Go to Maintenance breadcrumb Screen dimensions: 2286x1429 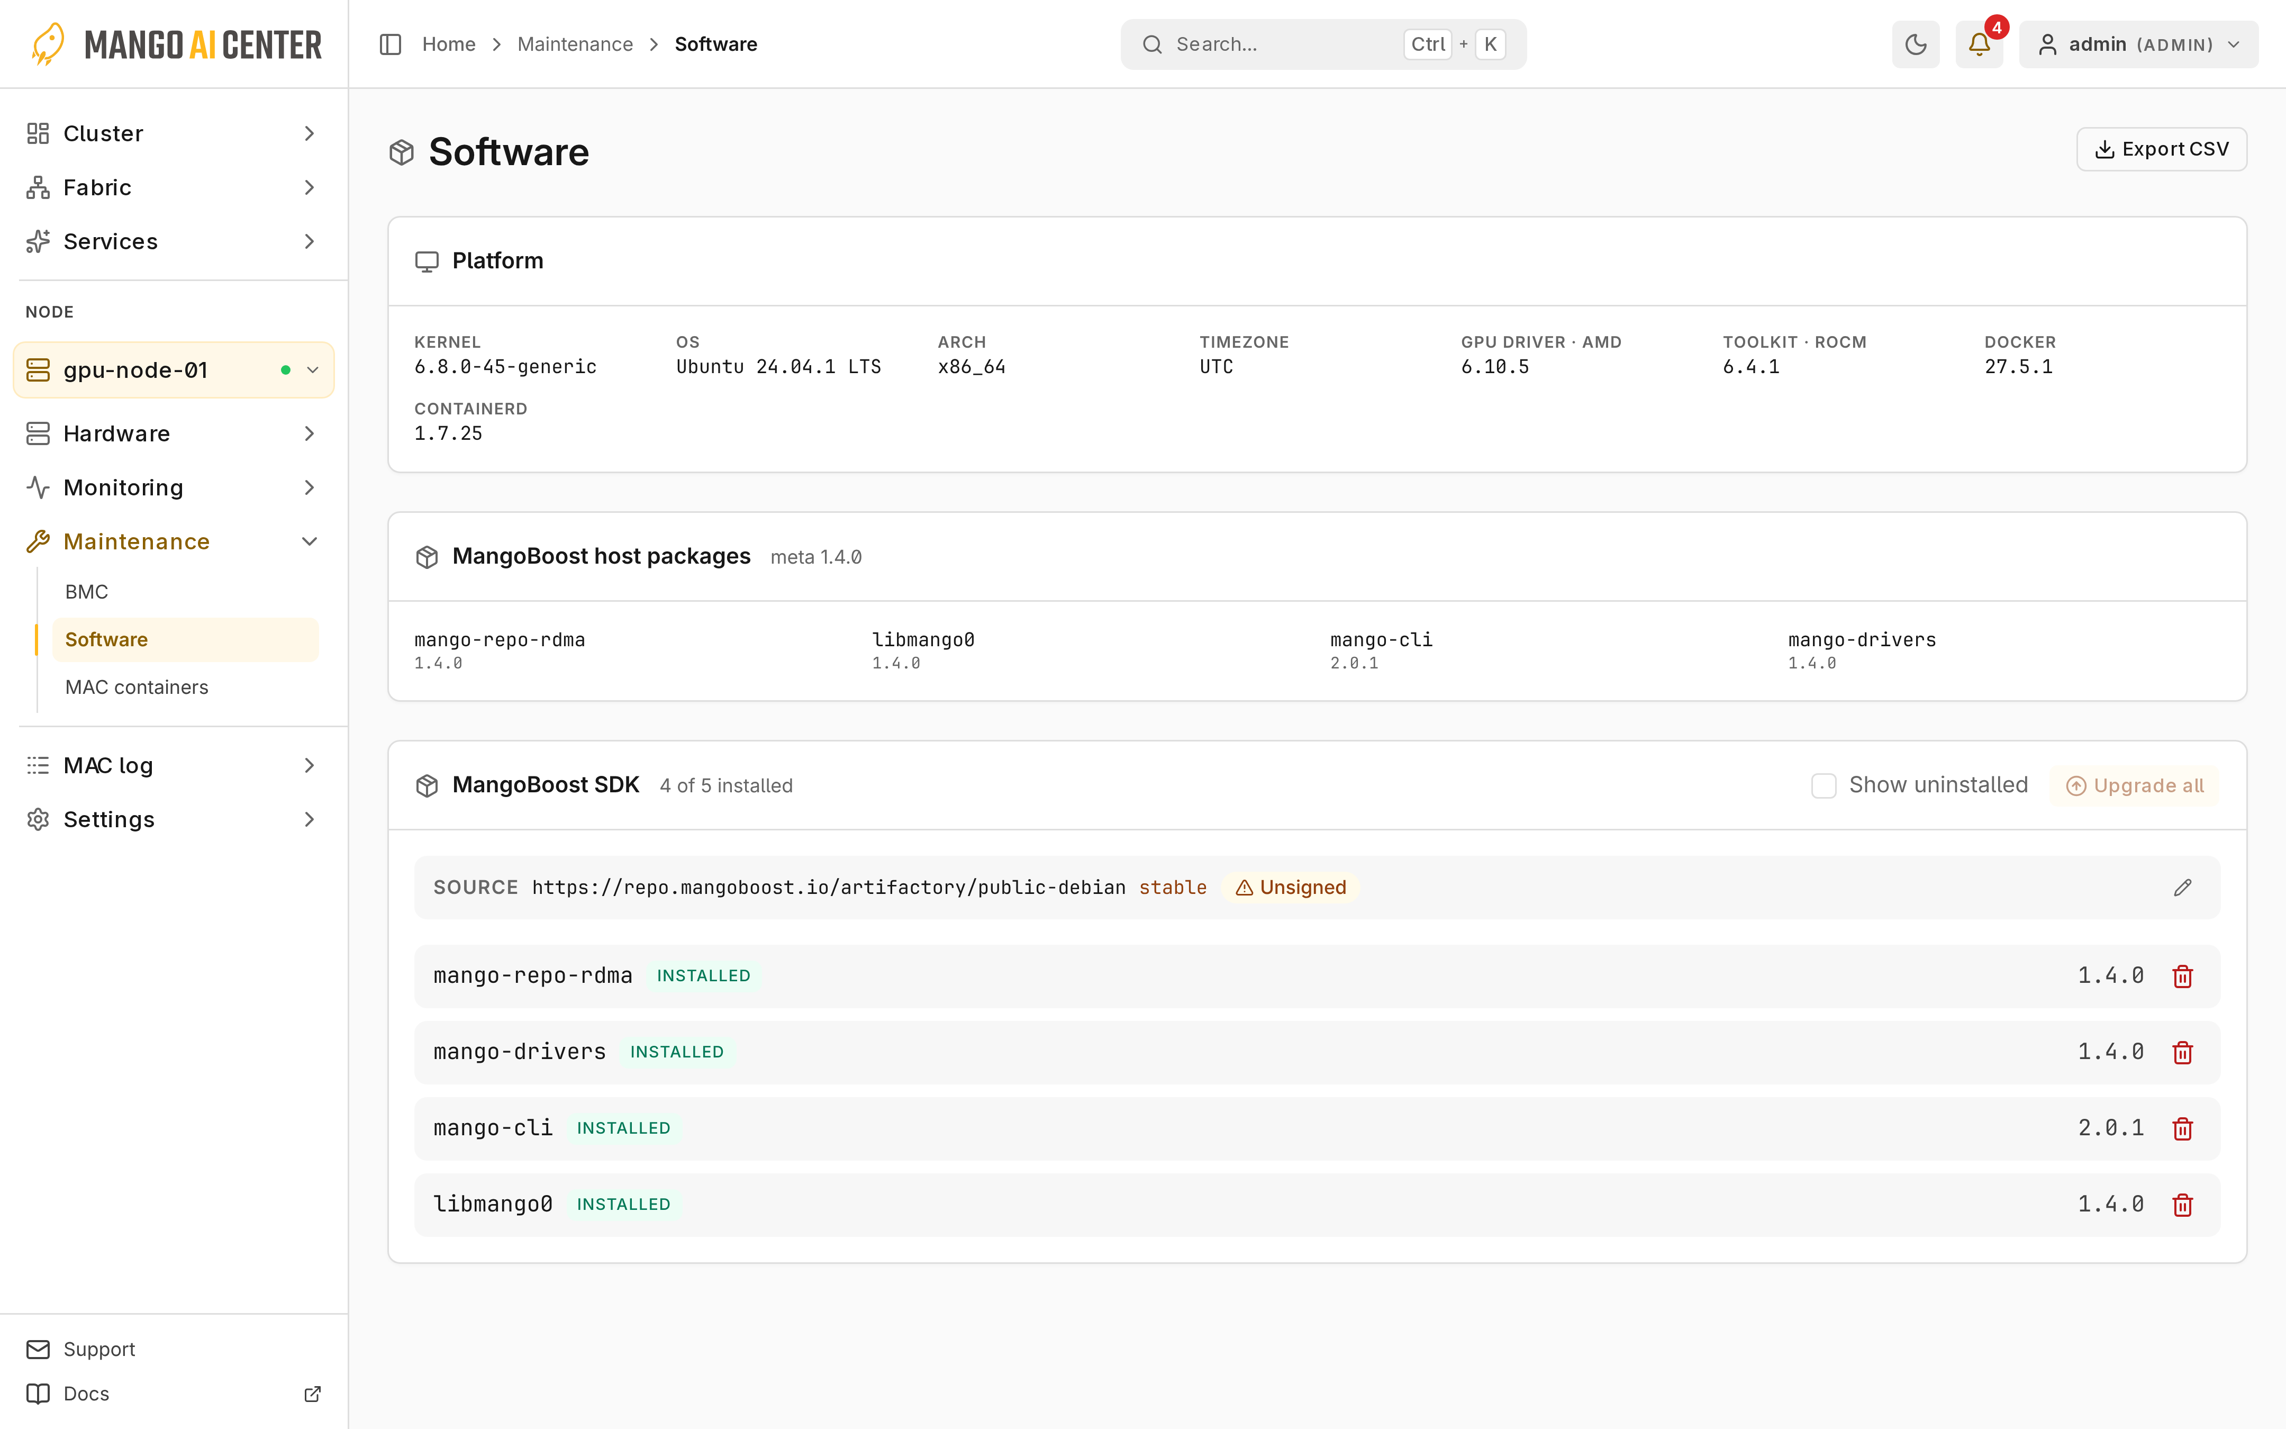[574, 44]
